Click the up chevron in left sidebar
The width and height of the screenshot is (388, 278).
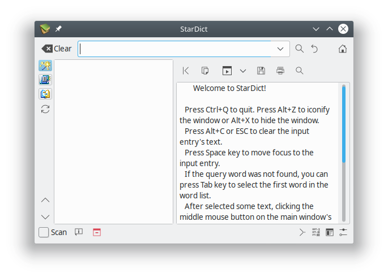[45, 200]
